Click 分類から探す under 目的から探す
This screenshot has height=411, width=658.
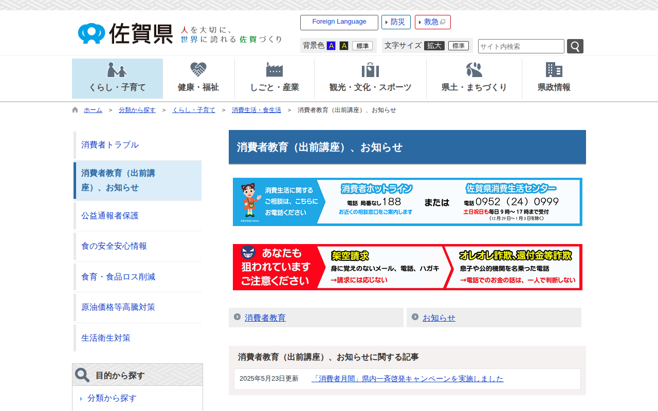point(112,398)
